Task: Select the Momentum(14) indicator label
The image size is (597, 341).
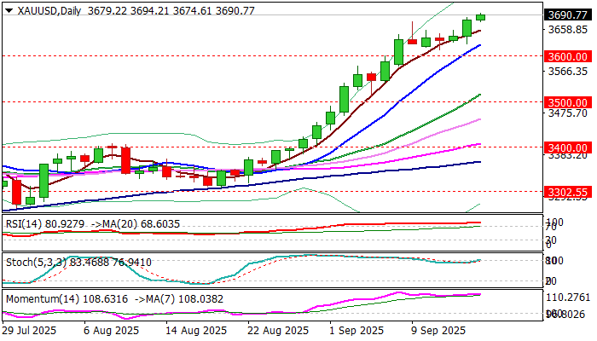Action: point(43,298)
